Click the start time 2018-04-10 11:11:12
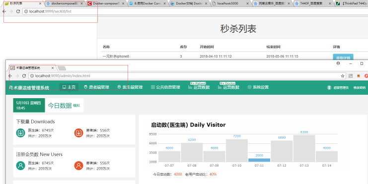Image resolution: width=368 pixels, height=184 pixels. tap(216, 56)
